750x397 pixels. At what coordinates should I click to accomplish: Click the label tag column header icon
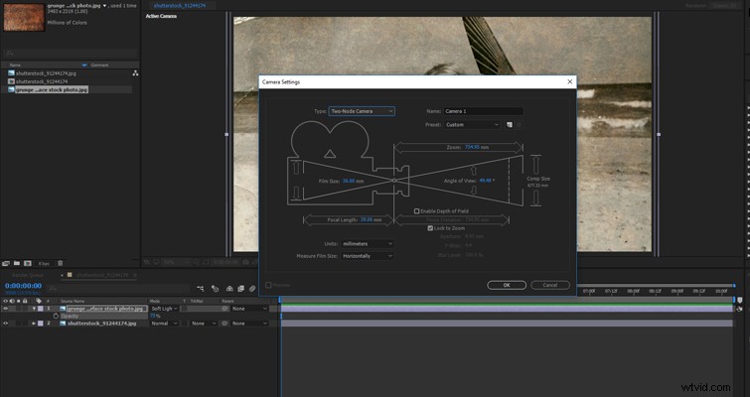pos(39,301)
